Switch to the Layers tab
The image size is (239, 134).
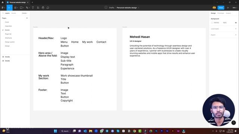point(7,13)
